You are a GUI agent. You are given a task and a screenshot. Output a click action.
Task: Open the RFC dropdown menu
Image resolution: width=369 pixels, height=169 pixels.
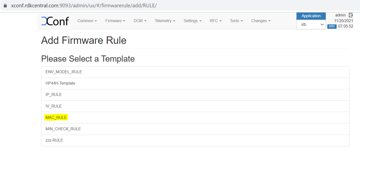[215, 21]
